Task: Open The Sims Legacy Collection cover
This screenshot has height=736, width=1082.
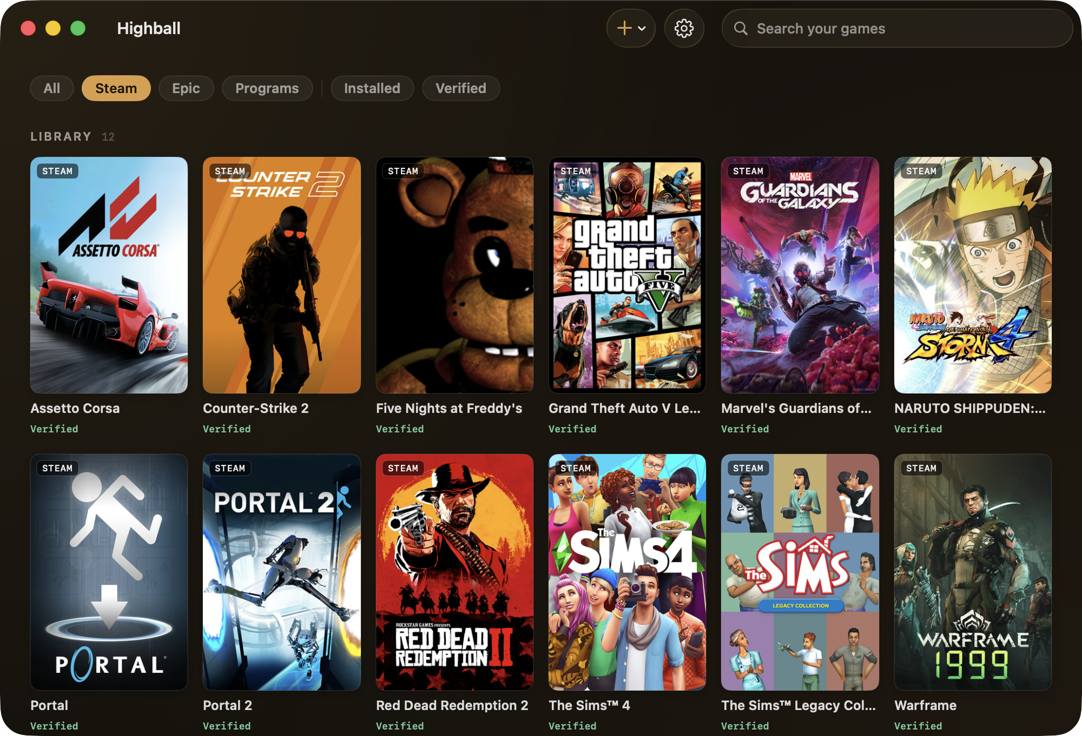Action: [x=800, y=572]
